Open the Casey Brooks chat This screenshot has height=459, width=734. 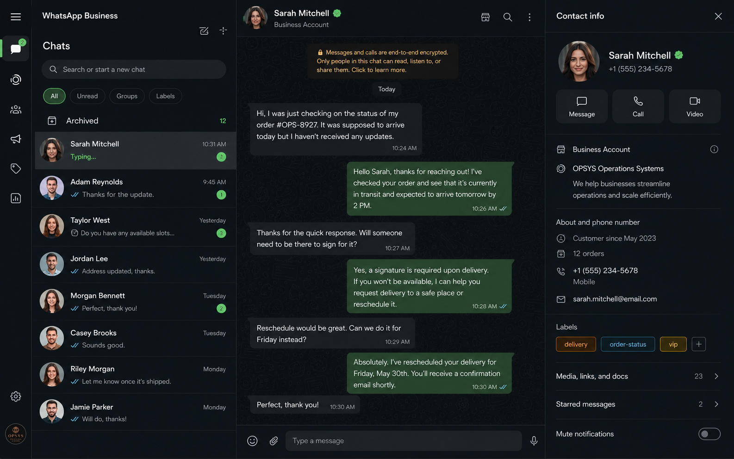136,339
